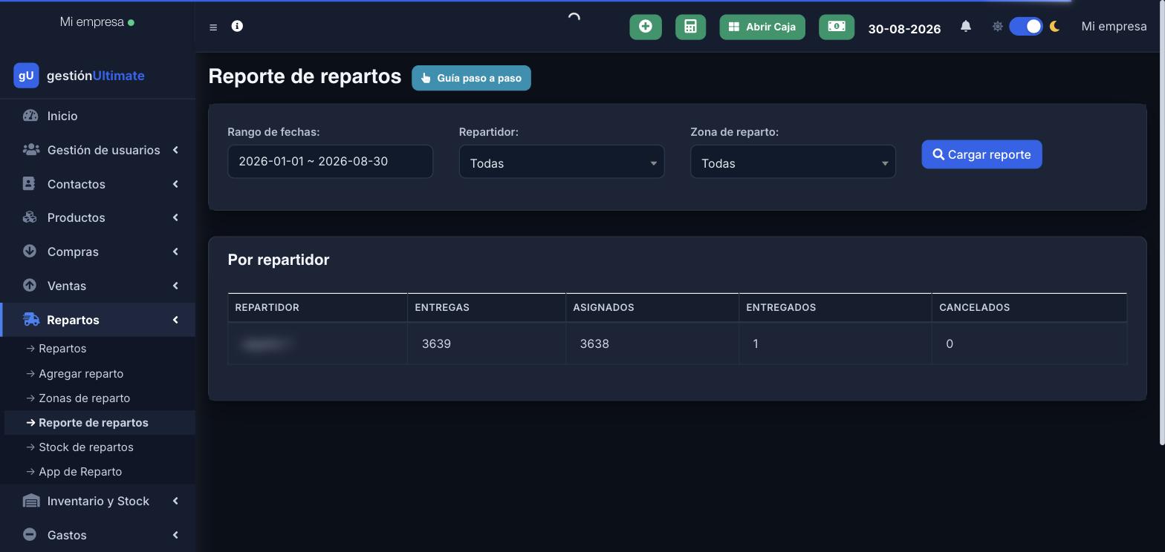This screenshot has width=1165, height=552.
Task: Click Mi empresa header in sidebar
Action: (91, 22)
